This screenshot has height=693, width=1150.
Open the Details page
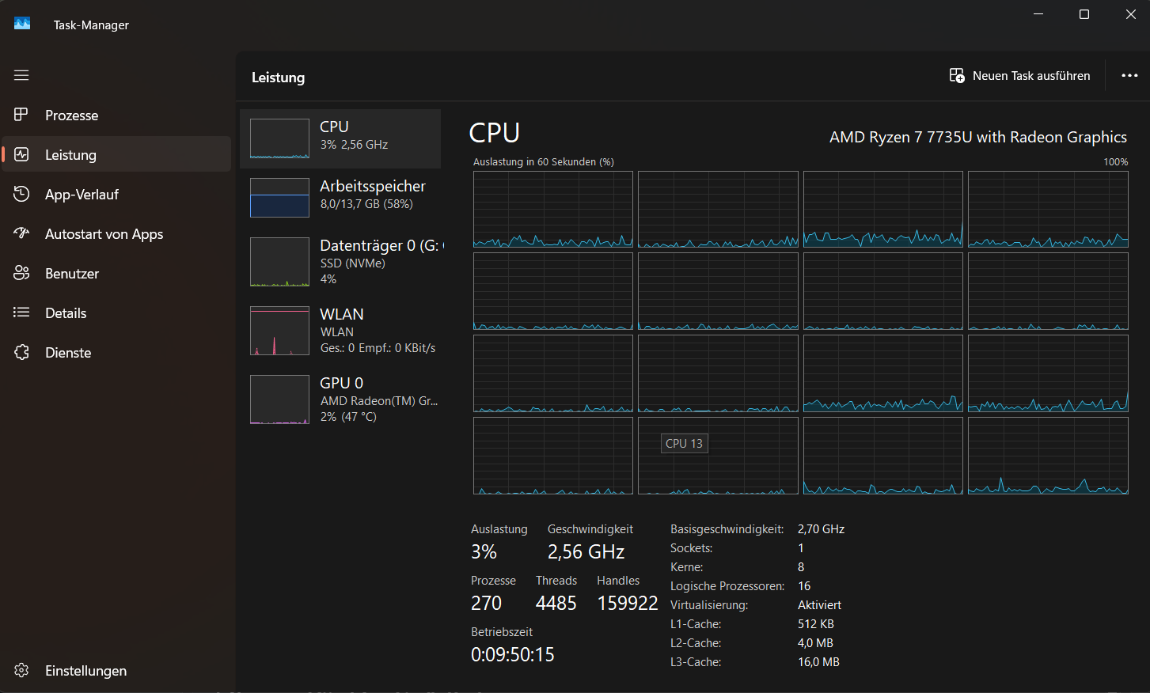point(116,312)
